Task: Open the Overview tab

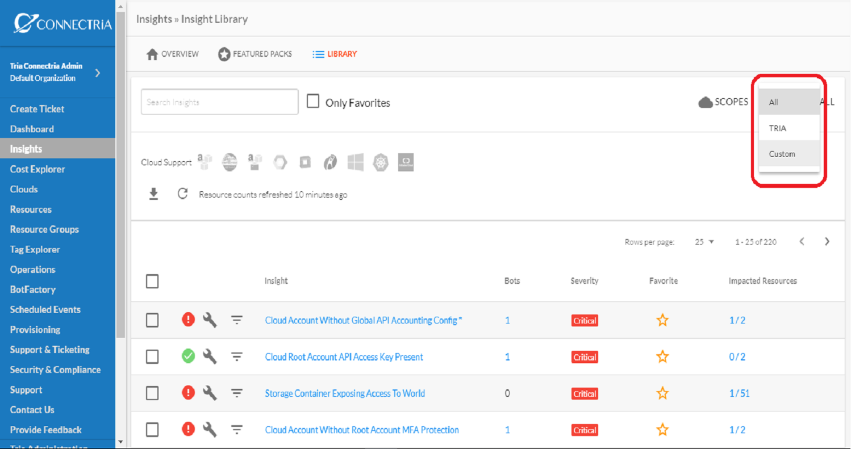Action: pos(173,54)
